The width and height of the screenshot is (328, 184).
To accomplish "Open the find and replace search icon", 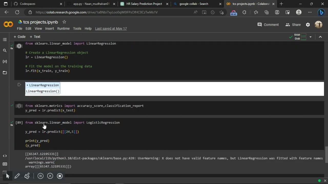I will tap(5, 51).
